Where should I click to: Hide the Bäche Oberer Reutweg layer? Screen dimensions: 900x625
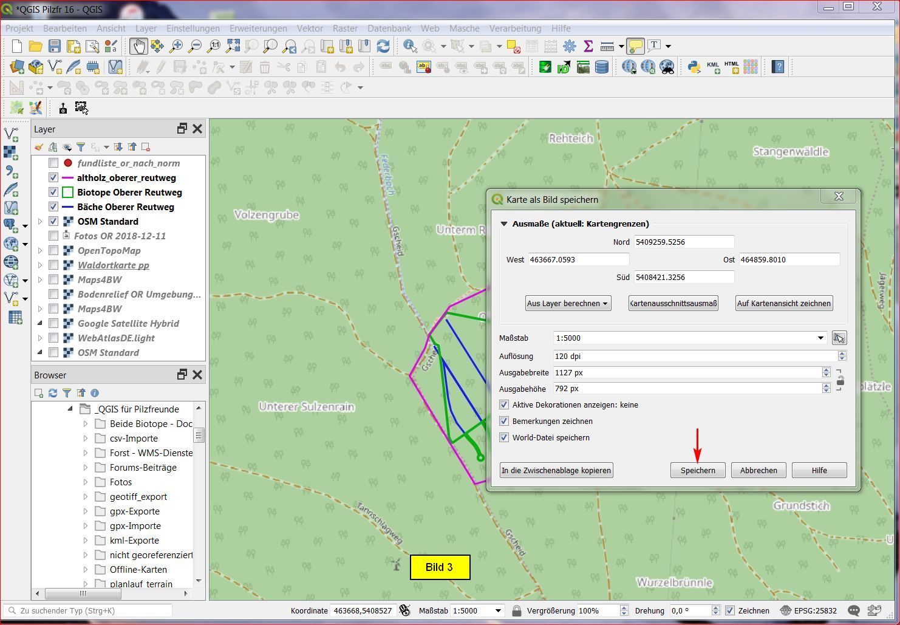[53, 207]
